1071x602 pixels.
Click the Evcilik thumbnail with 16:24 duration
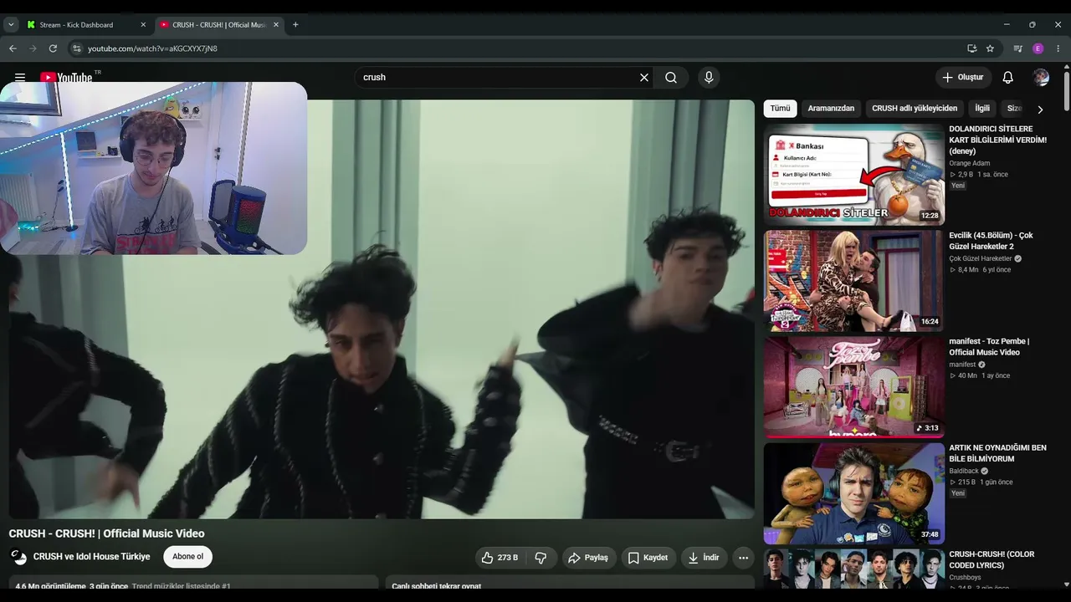coord(853,281)
